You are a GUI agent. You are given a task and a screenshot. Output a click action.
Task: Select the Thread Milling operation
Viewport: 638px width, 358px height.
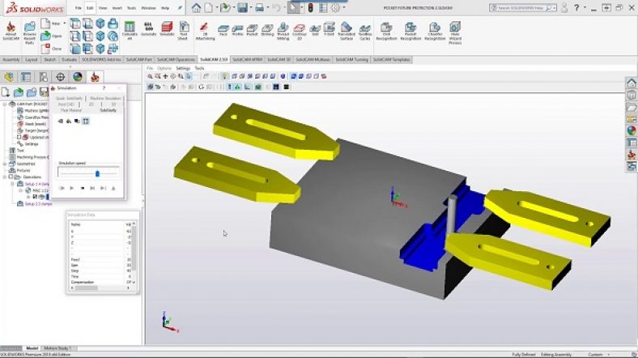(283, 32)
